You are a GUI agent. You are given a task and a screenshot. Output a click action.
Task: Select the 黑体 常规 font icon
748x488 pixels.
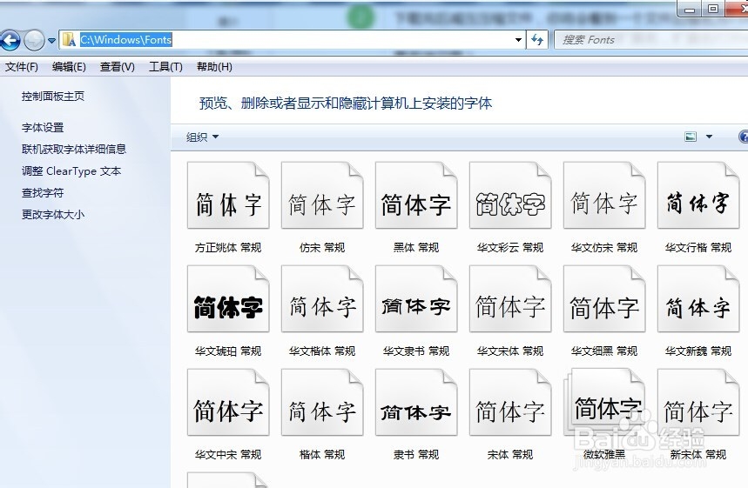[x=416, y=196]
